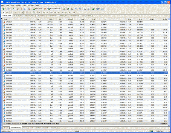The width and height of the screenshot is (171, 133).
Task: Launch the MetaEditor icon
Action: pyautogui.click(x=45, y=9)
